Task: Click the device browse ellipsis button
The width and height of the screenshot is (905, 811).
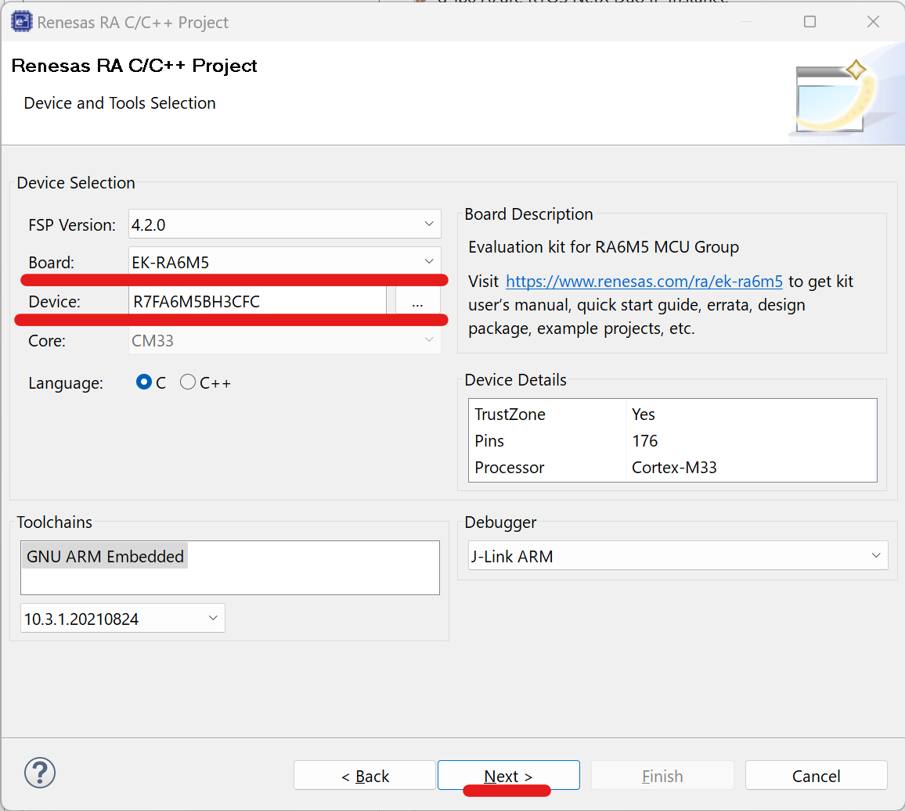Action: click(418, 301)
